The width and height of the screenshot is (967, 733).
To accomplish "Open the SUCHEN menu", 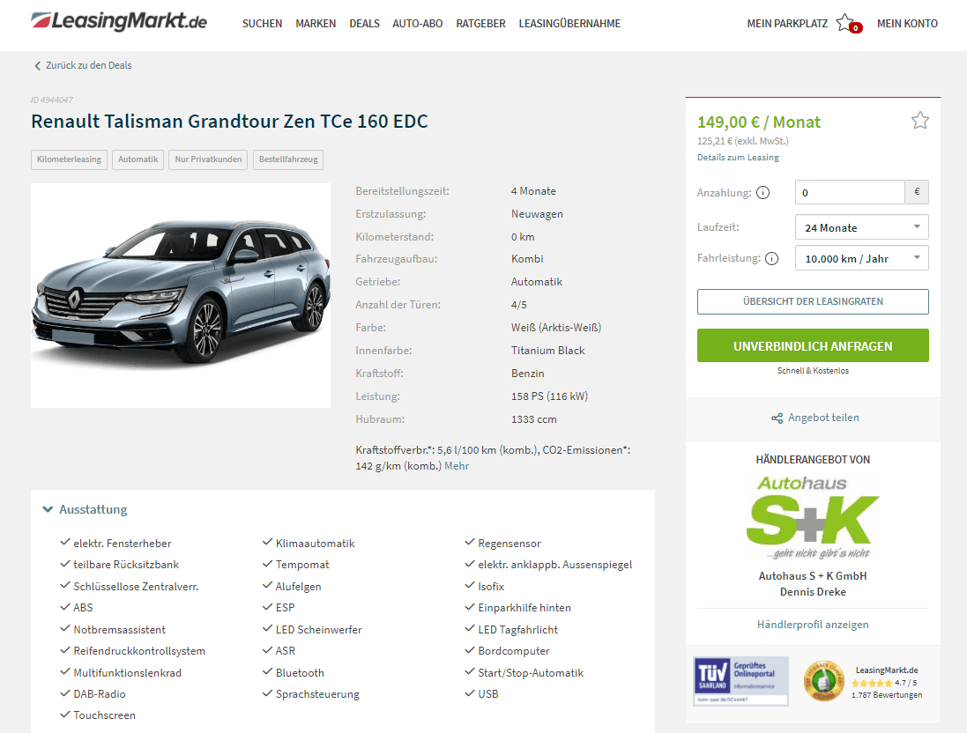I will tap(262, 24).
